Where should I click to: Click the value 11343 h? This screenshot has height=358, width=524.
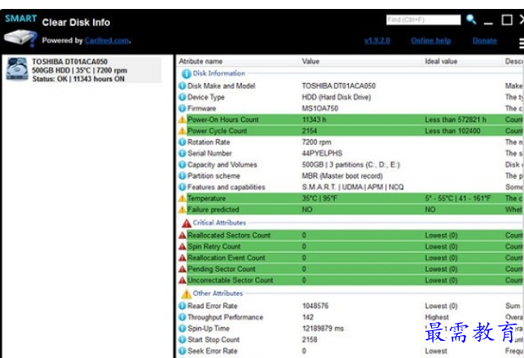point(314,120)
